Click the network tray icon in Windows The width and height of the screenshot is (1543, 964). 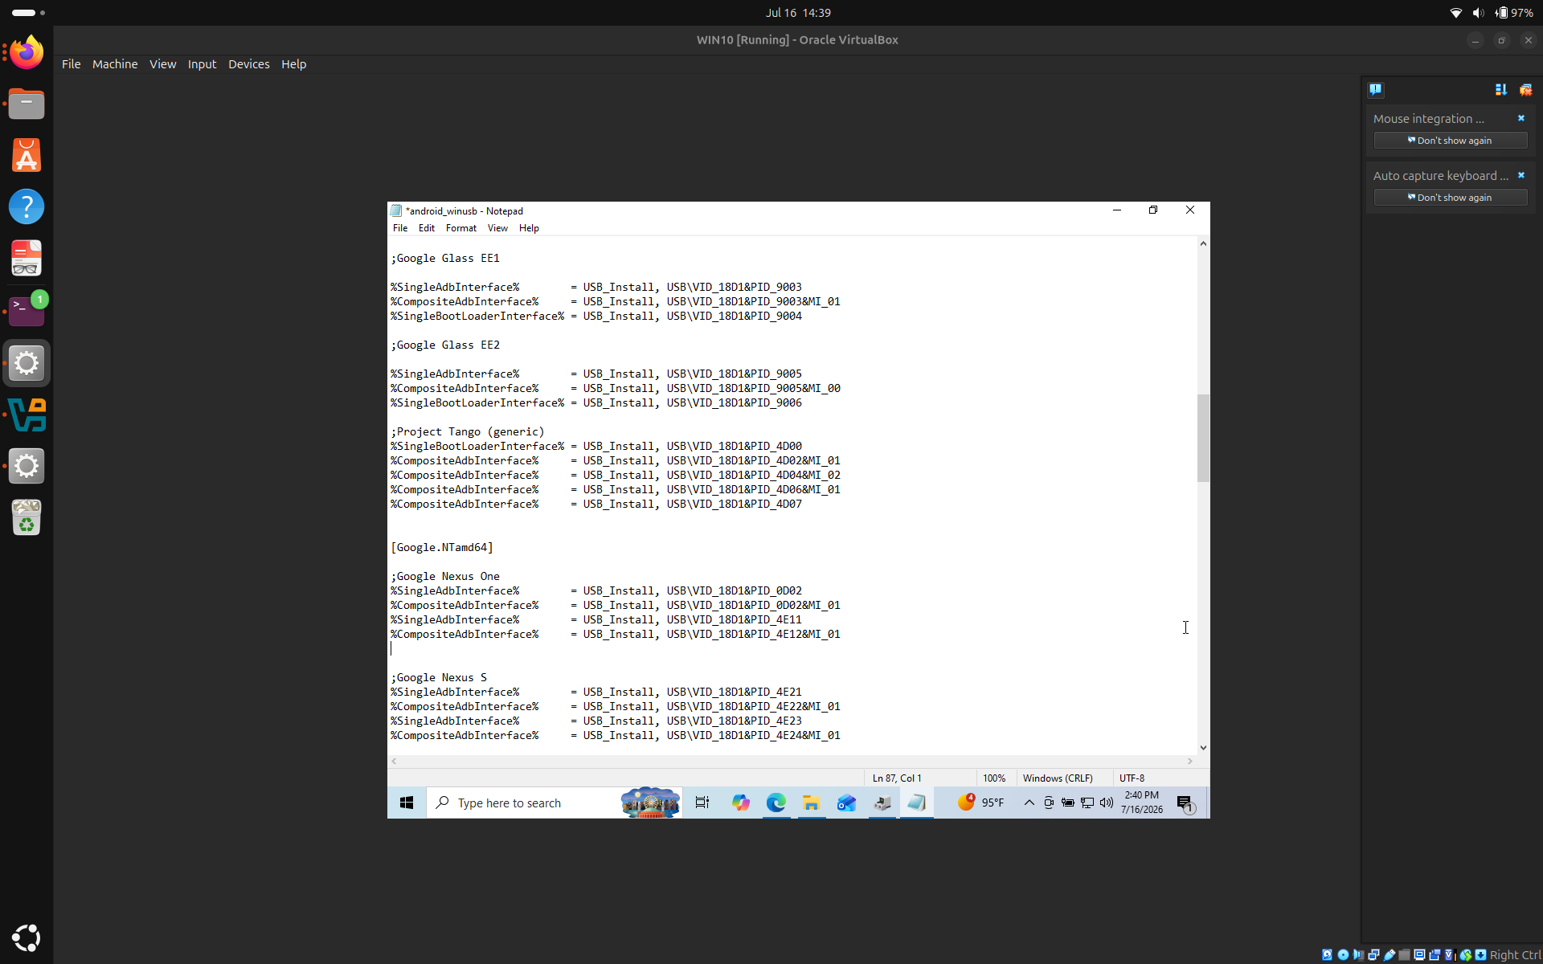[1087, 803]
